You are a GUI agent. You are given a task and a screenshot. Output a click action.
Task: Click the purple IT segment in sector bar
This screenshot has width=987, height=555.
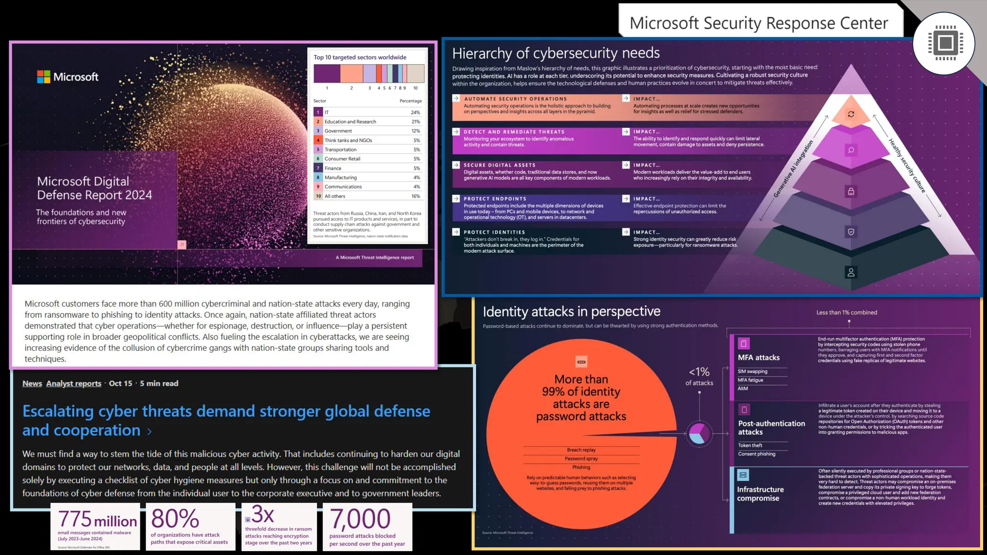pyautogui.click(x=327, y=74)
